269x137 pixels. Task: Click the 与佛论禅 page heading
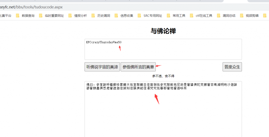pyautogui.click(x=163, y=31)
